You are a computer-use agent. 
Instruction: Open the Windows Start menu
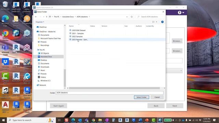(3, 120)
